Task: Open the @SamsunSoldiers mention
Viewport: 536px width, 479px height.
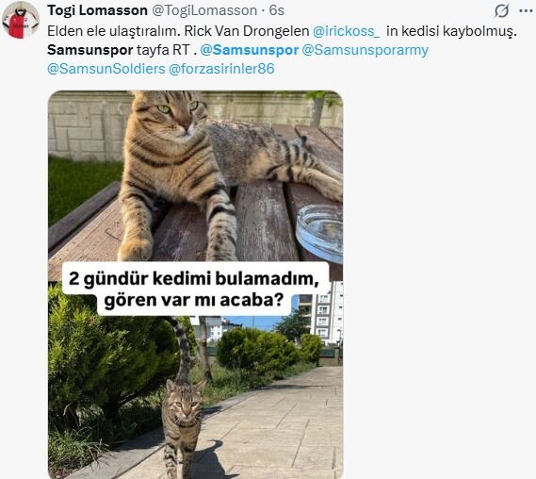Action: pos(106,69)
